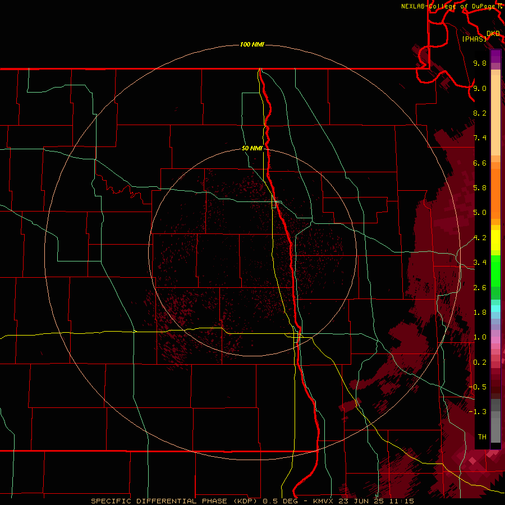Click the 50 NMI range ring label

click(x=252, y=148)
